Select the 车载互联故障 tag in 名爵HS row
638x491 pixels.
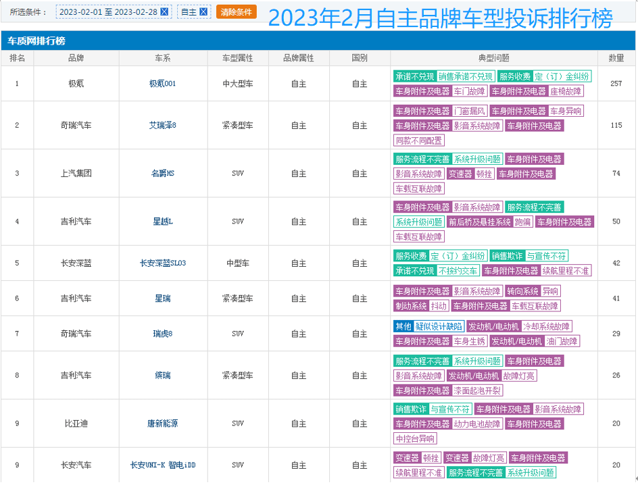pyautogui.click(x=419, y=188)
